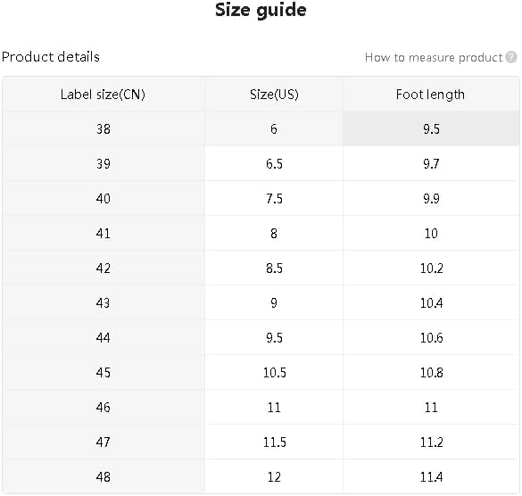522x496 pixels.
Task: Click US size 10.5 cell
Action: click(x=274, y=373)
